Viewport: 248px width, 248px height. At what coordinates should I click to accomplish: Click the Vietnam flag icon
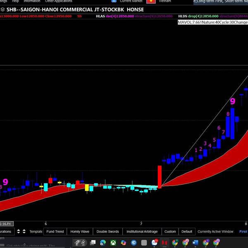pyautogui.click(x=151, y=1)
